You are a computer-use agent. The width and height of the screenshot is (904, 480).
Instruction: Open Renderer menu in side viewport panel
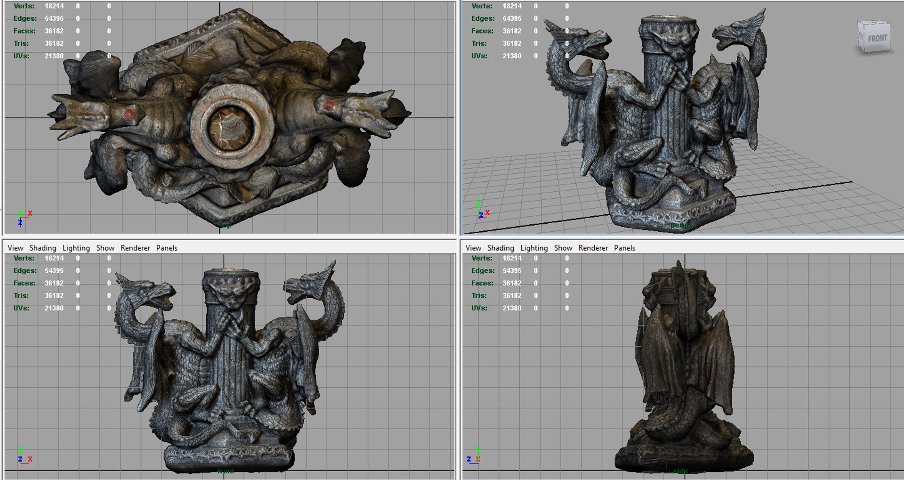[593, 248]
